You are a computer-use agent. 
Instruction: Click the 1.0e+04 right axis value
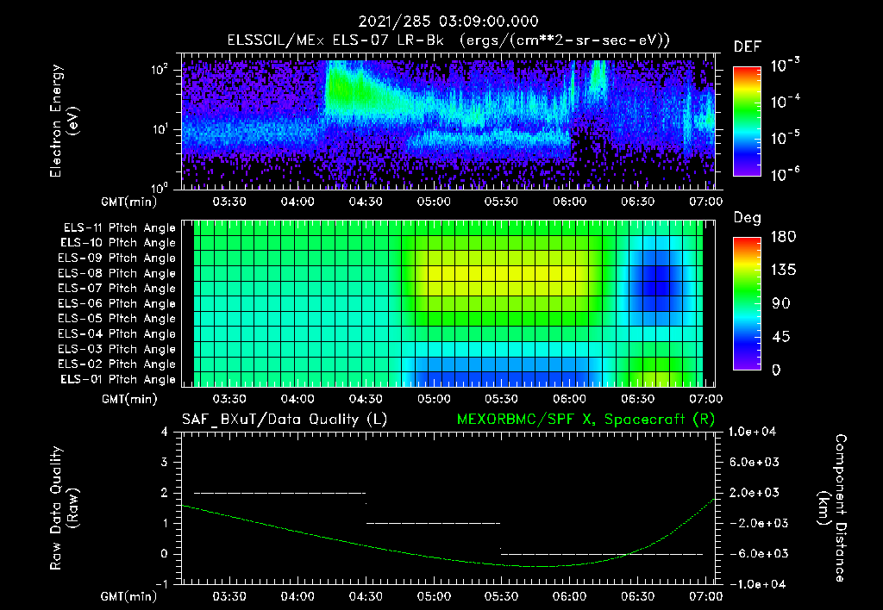pyautogui.click(x=752, y=432)
